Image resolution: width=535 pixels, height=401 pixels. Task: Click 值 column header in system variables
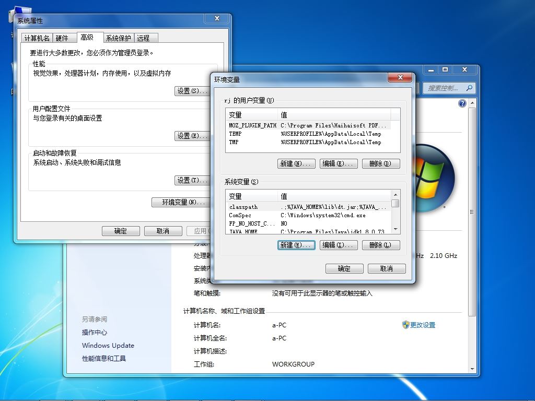coord(334,196)
